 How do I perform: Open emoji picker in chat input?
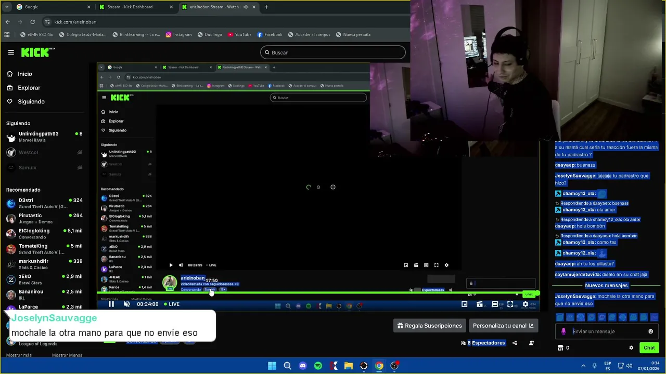tap(650, 331)
